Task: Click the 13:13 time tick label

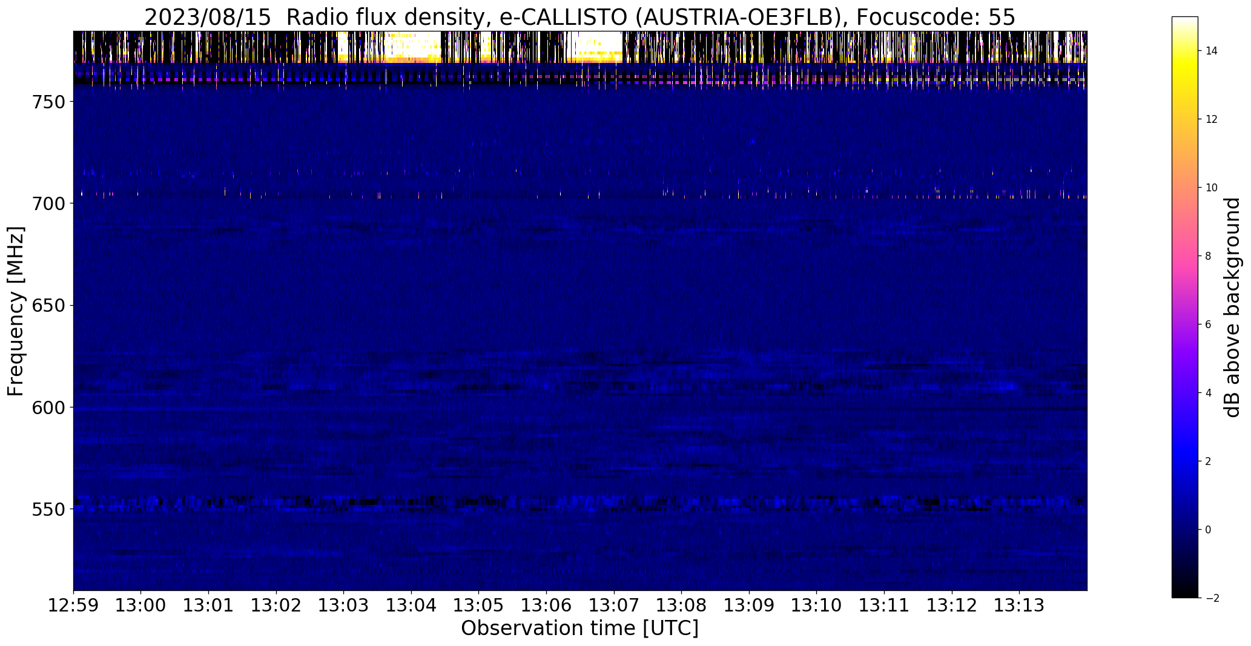Action: tap(1020, 605)
